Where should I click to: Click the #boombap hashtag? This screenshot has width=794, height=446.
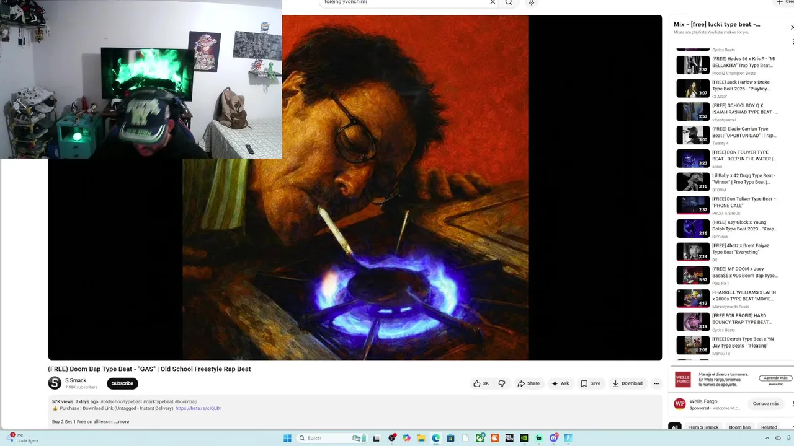click(186, 401)
